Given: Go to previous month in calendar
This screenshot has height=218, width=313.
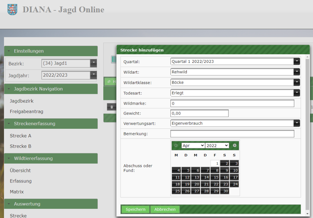Looking at the screenshot, I should pos(176,145).
